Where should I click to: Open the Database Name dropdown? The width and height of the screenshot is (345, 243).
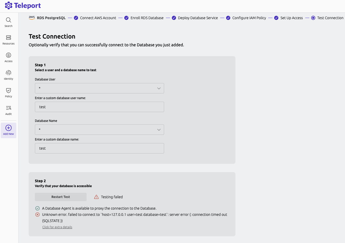click(99, 130)
